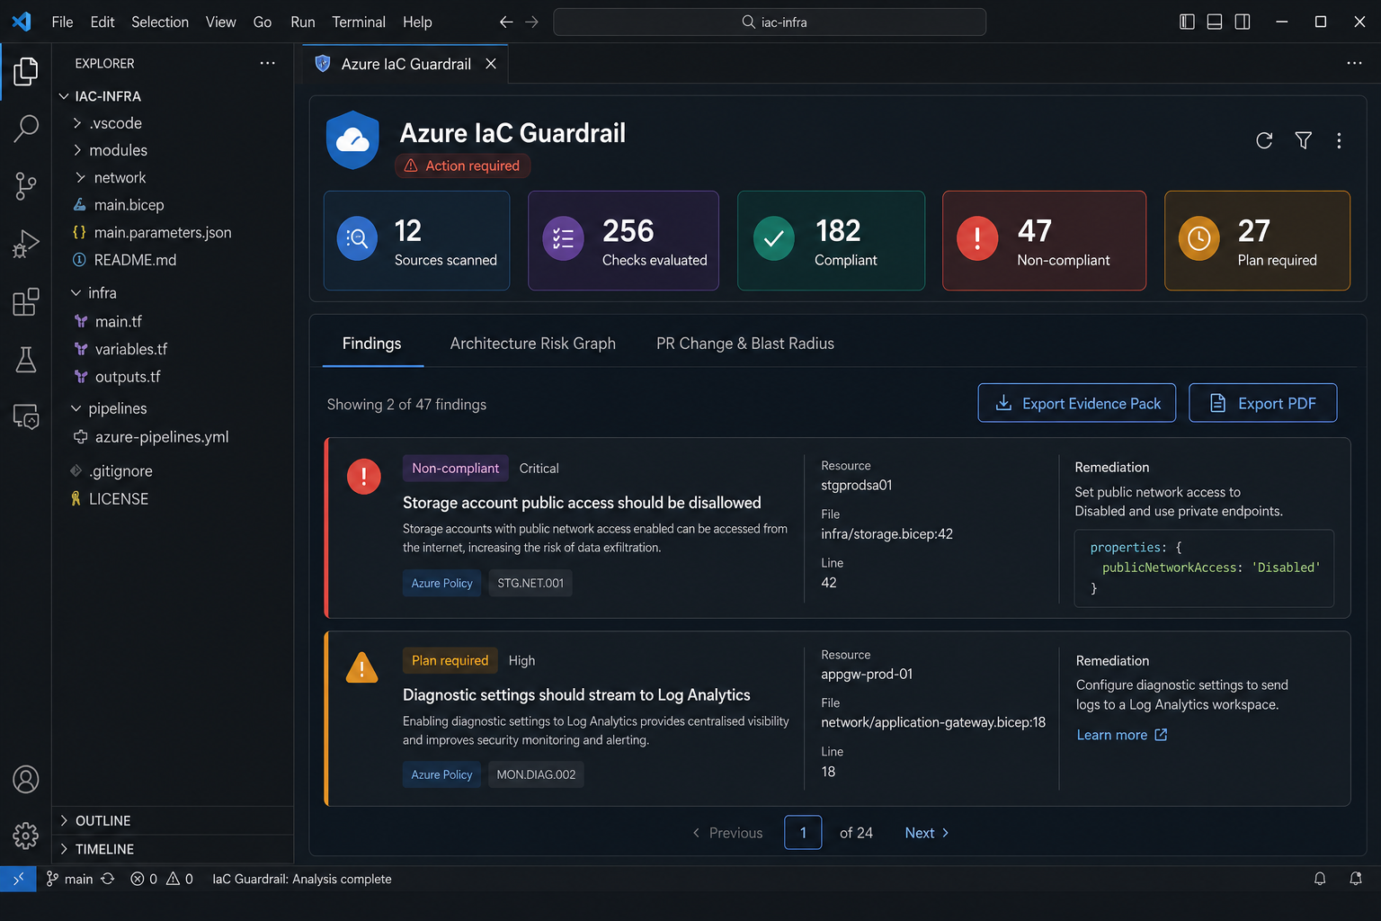Go to Previous findings page
Screen dimensions: 1381x921
[x=727, y=833]
